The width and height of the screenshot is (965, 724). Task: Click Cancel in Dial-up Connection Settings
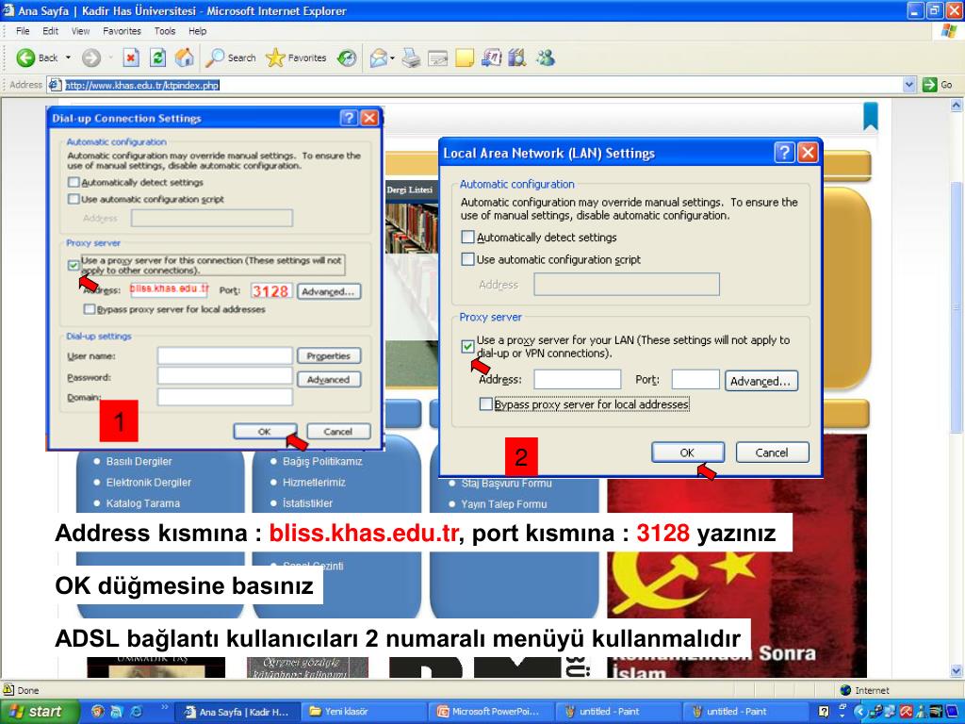[338, 431]
